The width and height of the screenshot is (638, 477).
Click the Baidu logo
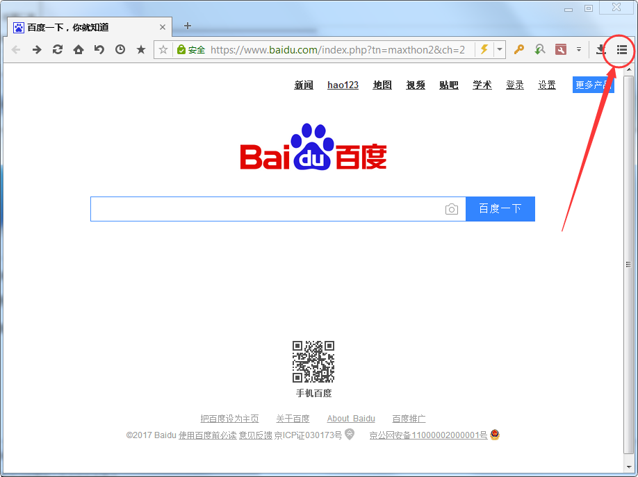point(313,147)
